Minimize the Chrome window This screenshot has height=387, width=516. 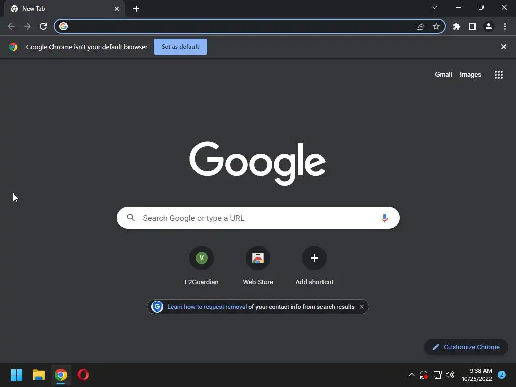click(458, 7)
